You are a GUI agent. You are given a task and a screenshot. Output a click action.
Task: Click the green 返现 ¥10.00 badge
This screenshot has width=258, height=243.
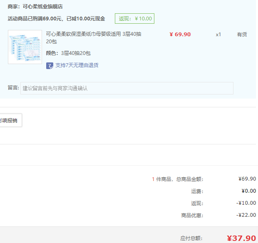click(134, 19)
